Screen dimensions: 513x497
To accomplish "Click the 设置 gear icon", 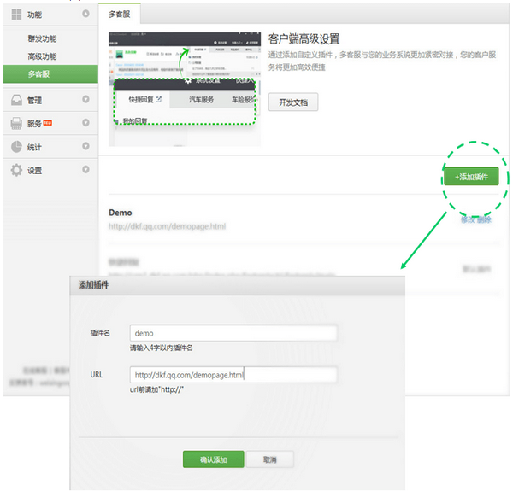I will [x=16, y=170].
